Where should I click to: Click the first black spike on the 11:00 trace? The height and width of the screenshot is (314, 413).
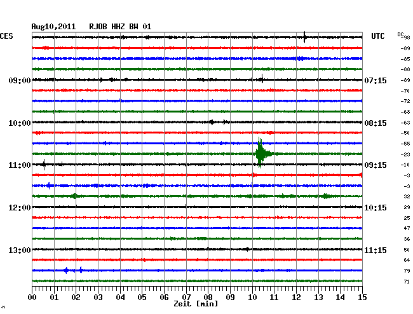[44, 165]
